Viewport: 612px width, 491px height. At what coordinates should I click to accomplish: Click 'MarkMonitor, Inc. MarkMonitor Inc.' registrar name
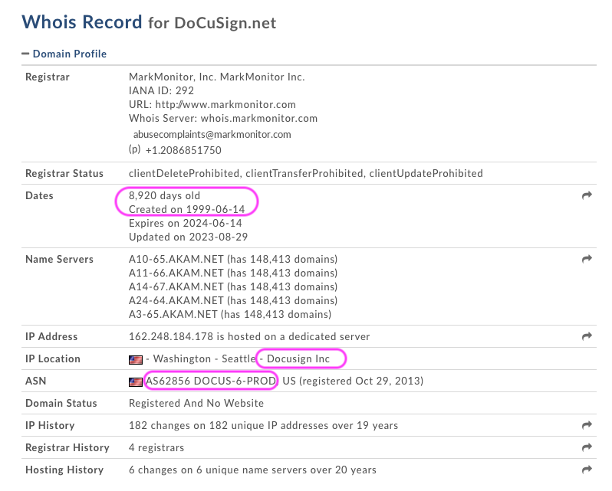coord(216,77)
